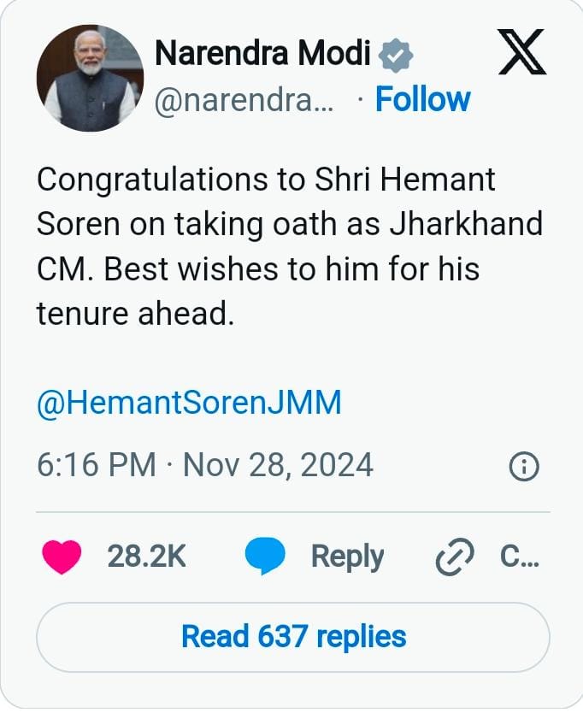The image size is (583, 713).
Task: Open Narendra Modi's profile picture
Action: (90, 78)
